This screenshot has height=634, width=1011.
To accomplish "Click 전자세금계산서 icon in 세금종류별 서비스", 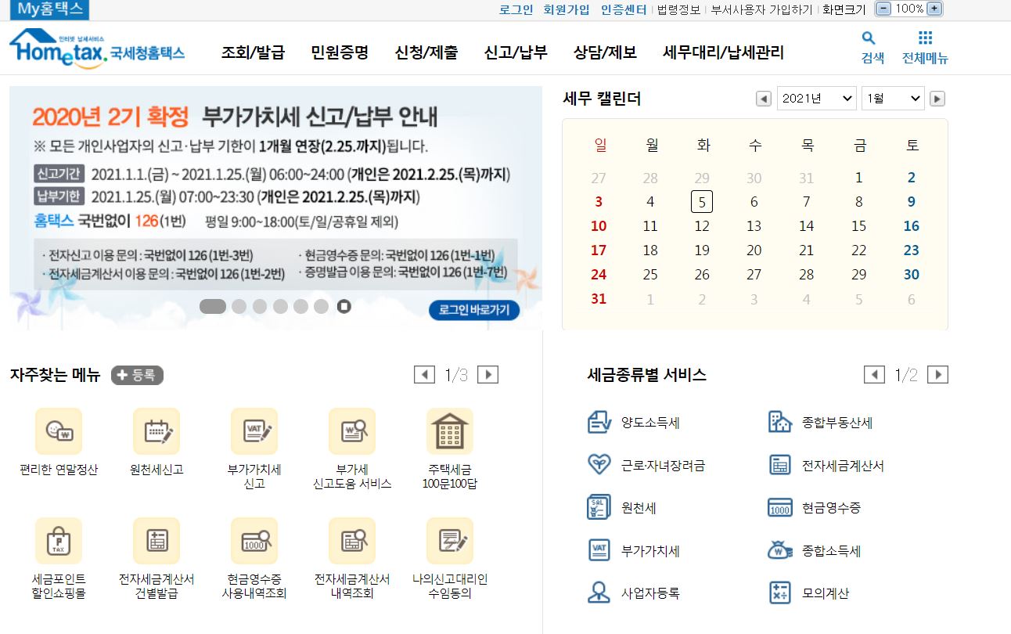I will tap(780, 465).
